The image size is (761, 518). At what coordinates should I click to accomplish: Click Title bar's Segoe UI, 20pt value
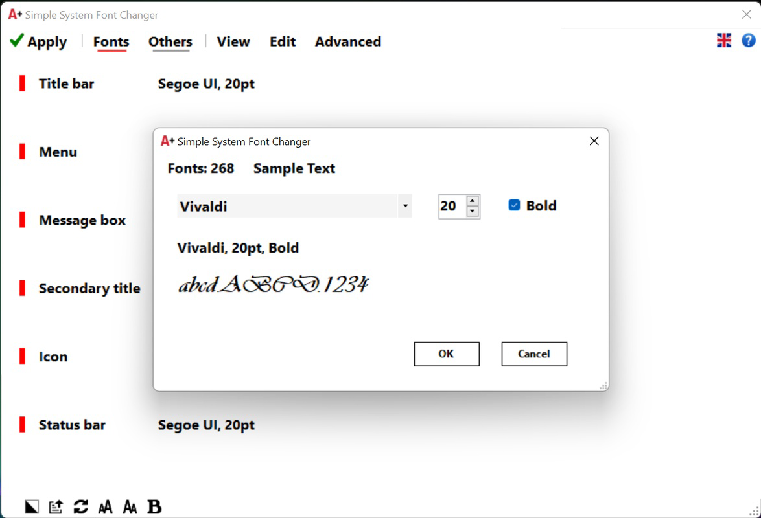tap(206, 84)
